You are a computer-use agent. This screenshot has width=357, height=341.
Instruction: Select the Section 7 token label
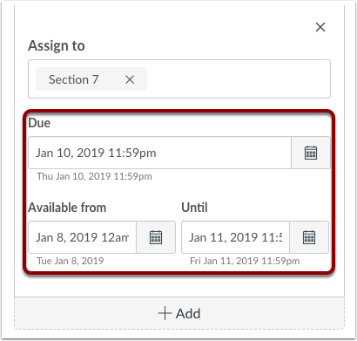click(x=74, y=79)
